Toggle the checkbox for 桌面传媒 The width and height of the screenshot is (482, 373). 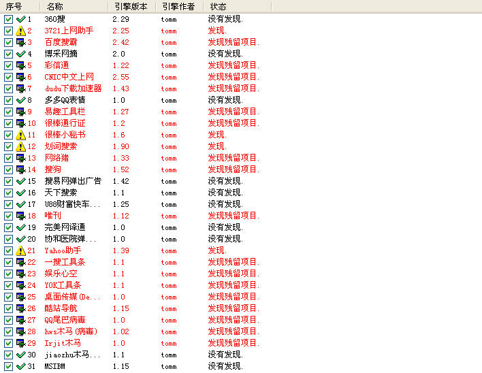click(x=8, y=297)
